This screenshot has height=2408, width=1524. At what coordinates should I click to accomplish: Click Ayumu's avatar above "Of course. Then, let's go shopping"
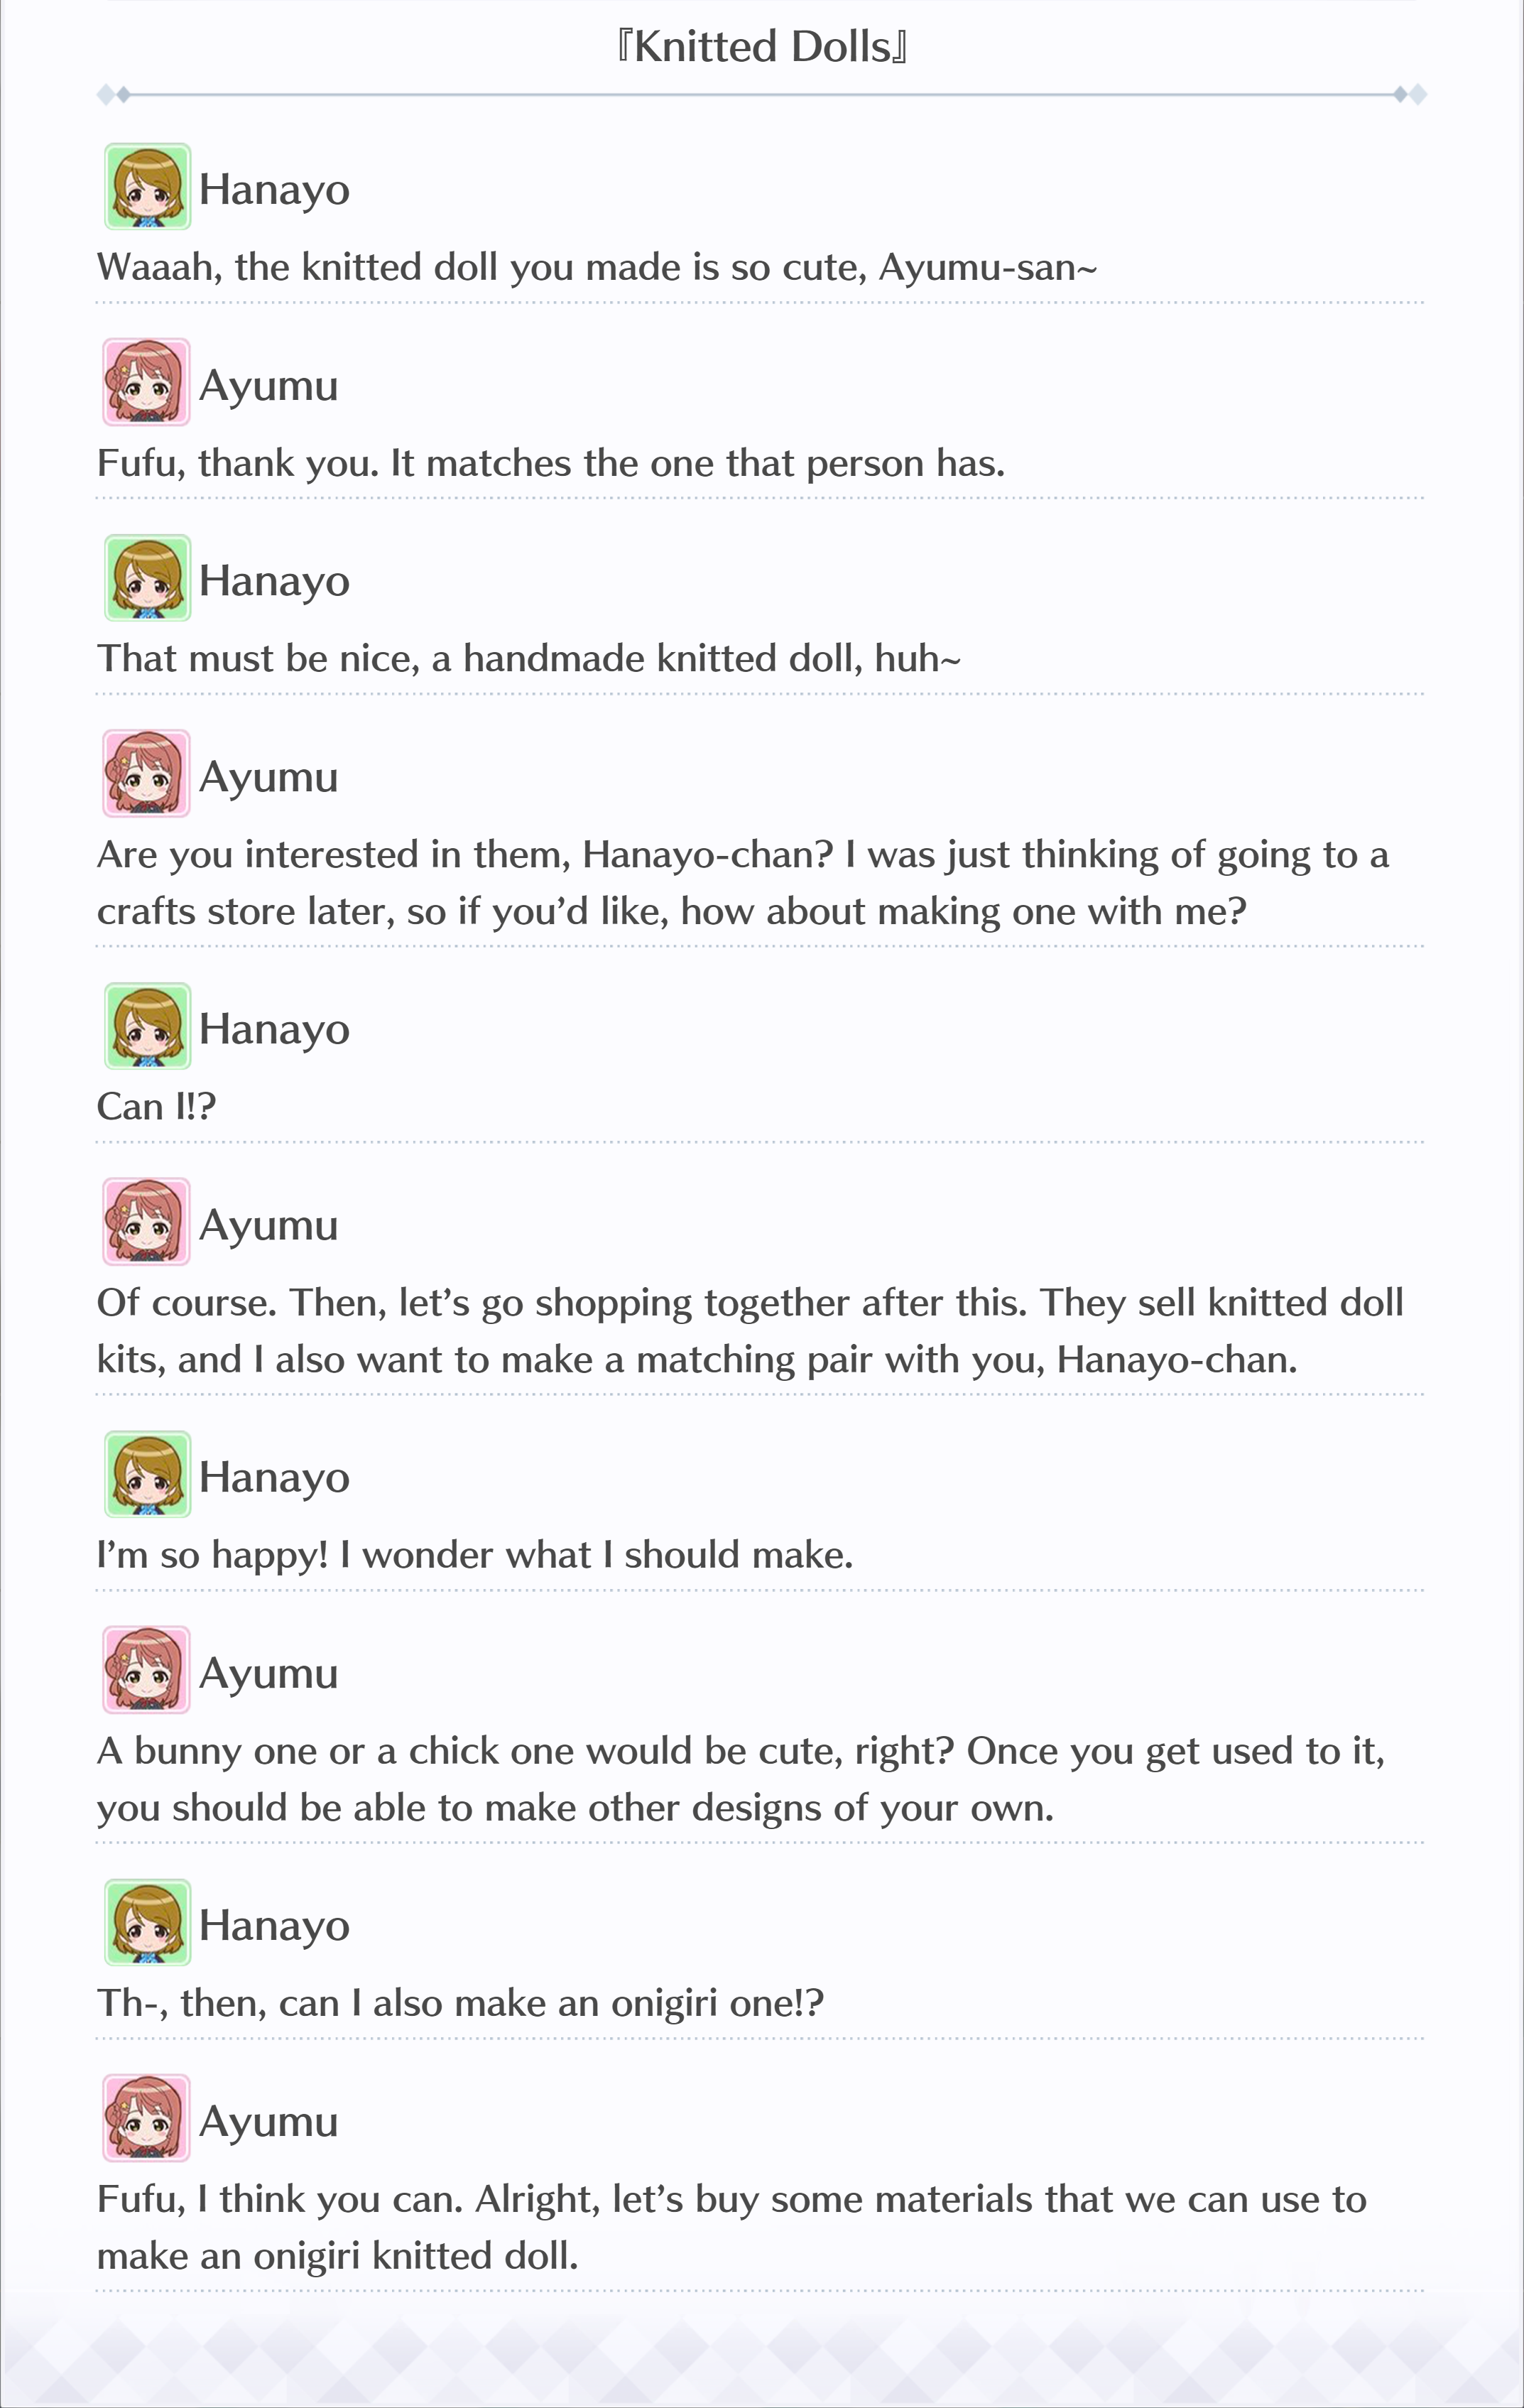pos(147,1222)
